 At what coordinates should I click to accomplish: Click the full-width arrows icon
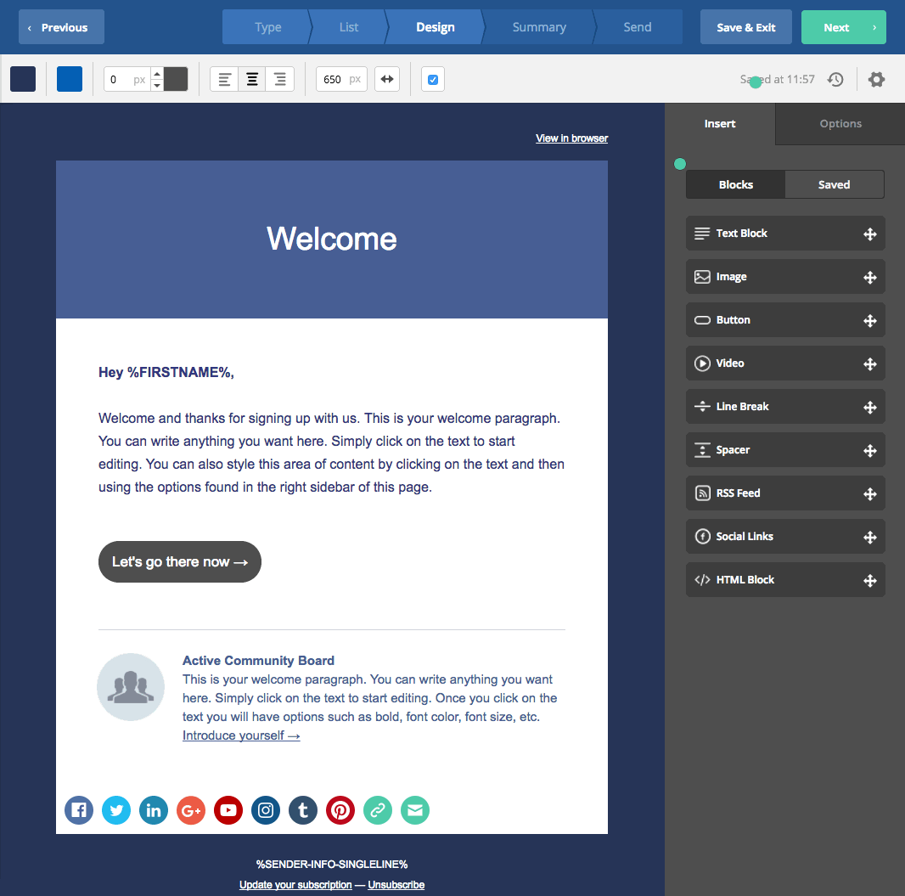click(x=387, y=80)
